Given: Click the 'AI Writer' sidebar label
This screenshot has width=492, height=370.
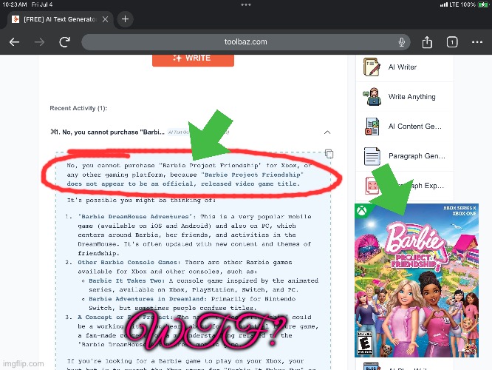Looking at the screenshot, I should tap(403, 67).
